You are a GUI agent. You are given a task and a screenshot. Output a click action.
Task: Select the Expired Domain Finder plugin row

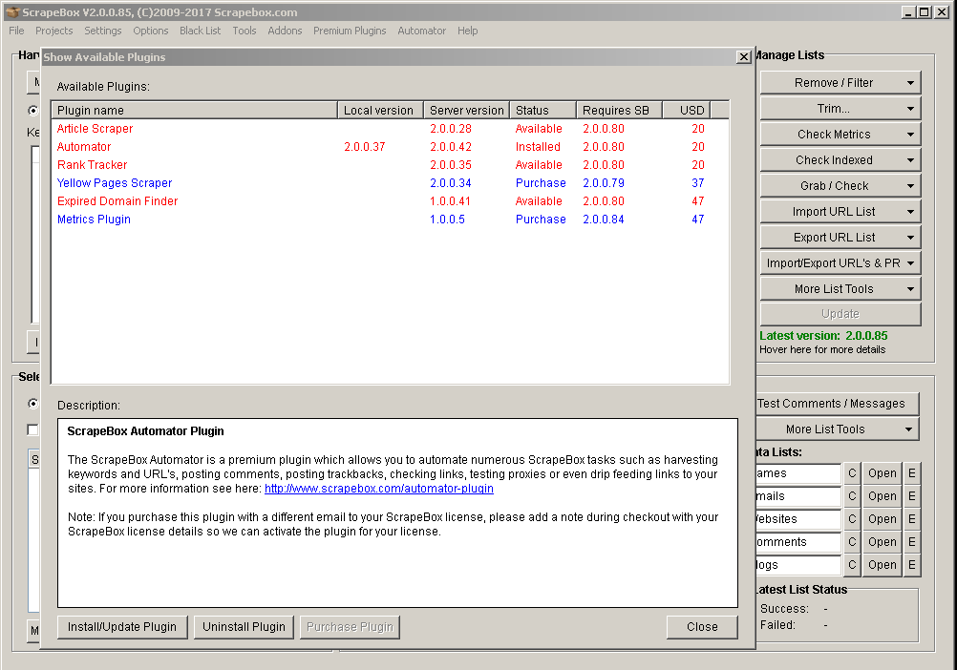point(390,201)
